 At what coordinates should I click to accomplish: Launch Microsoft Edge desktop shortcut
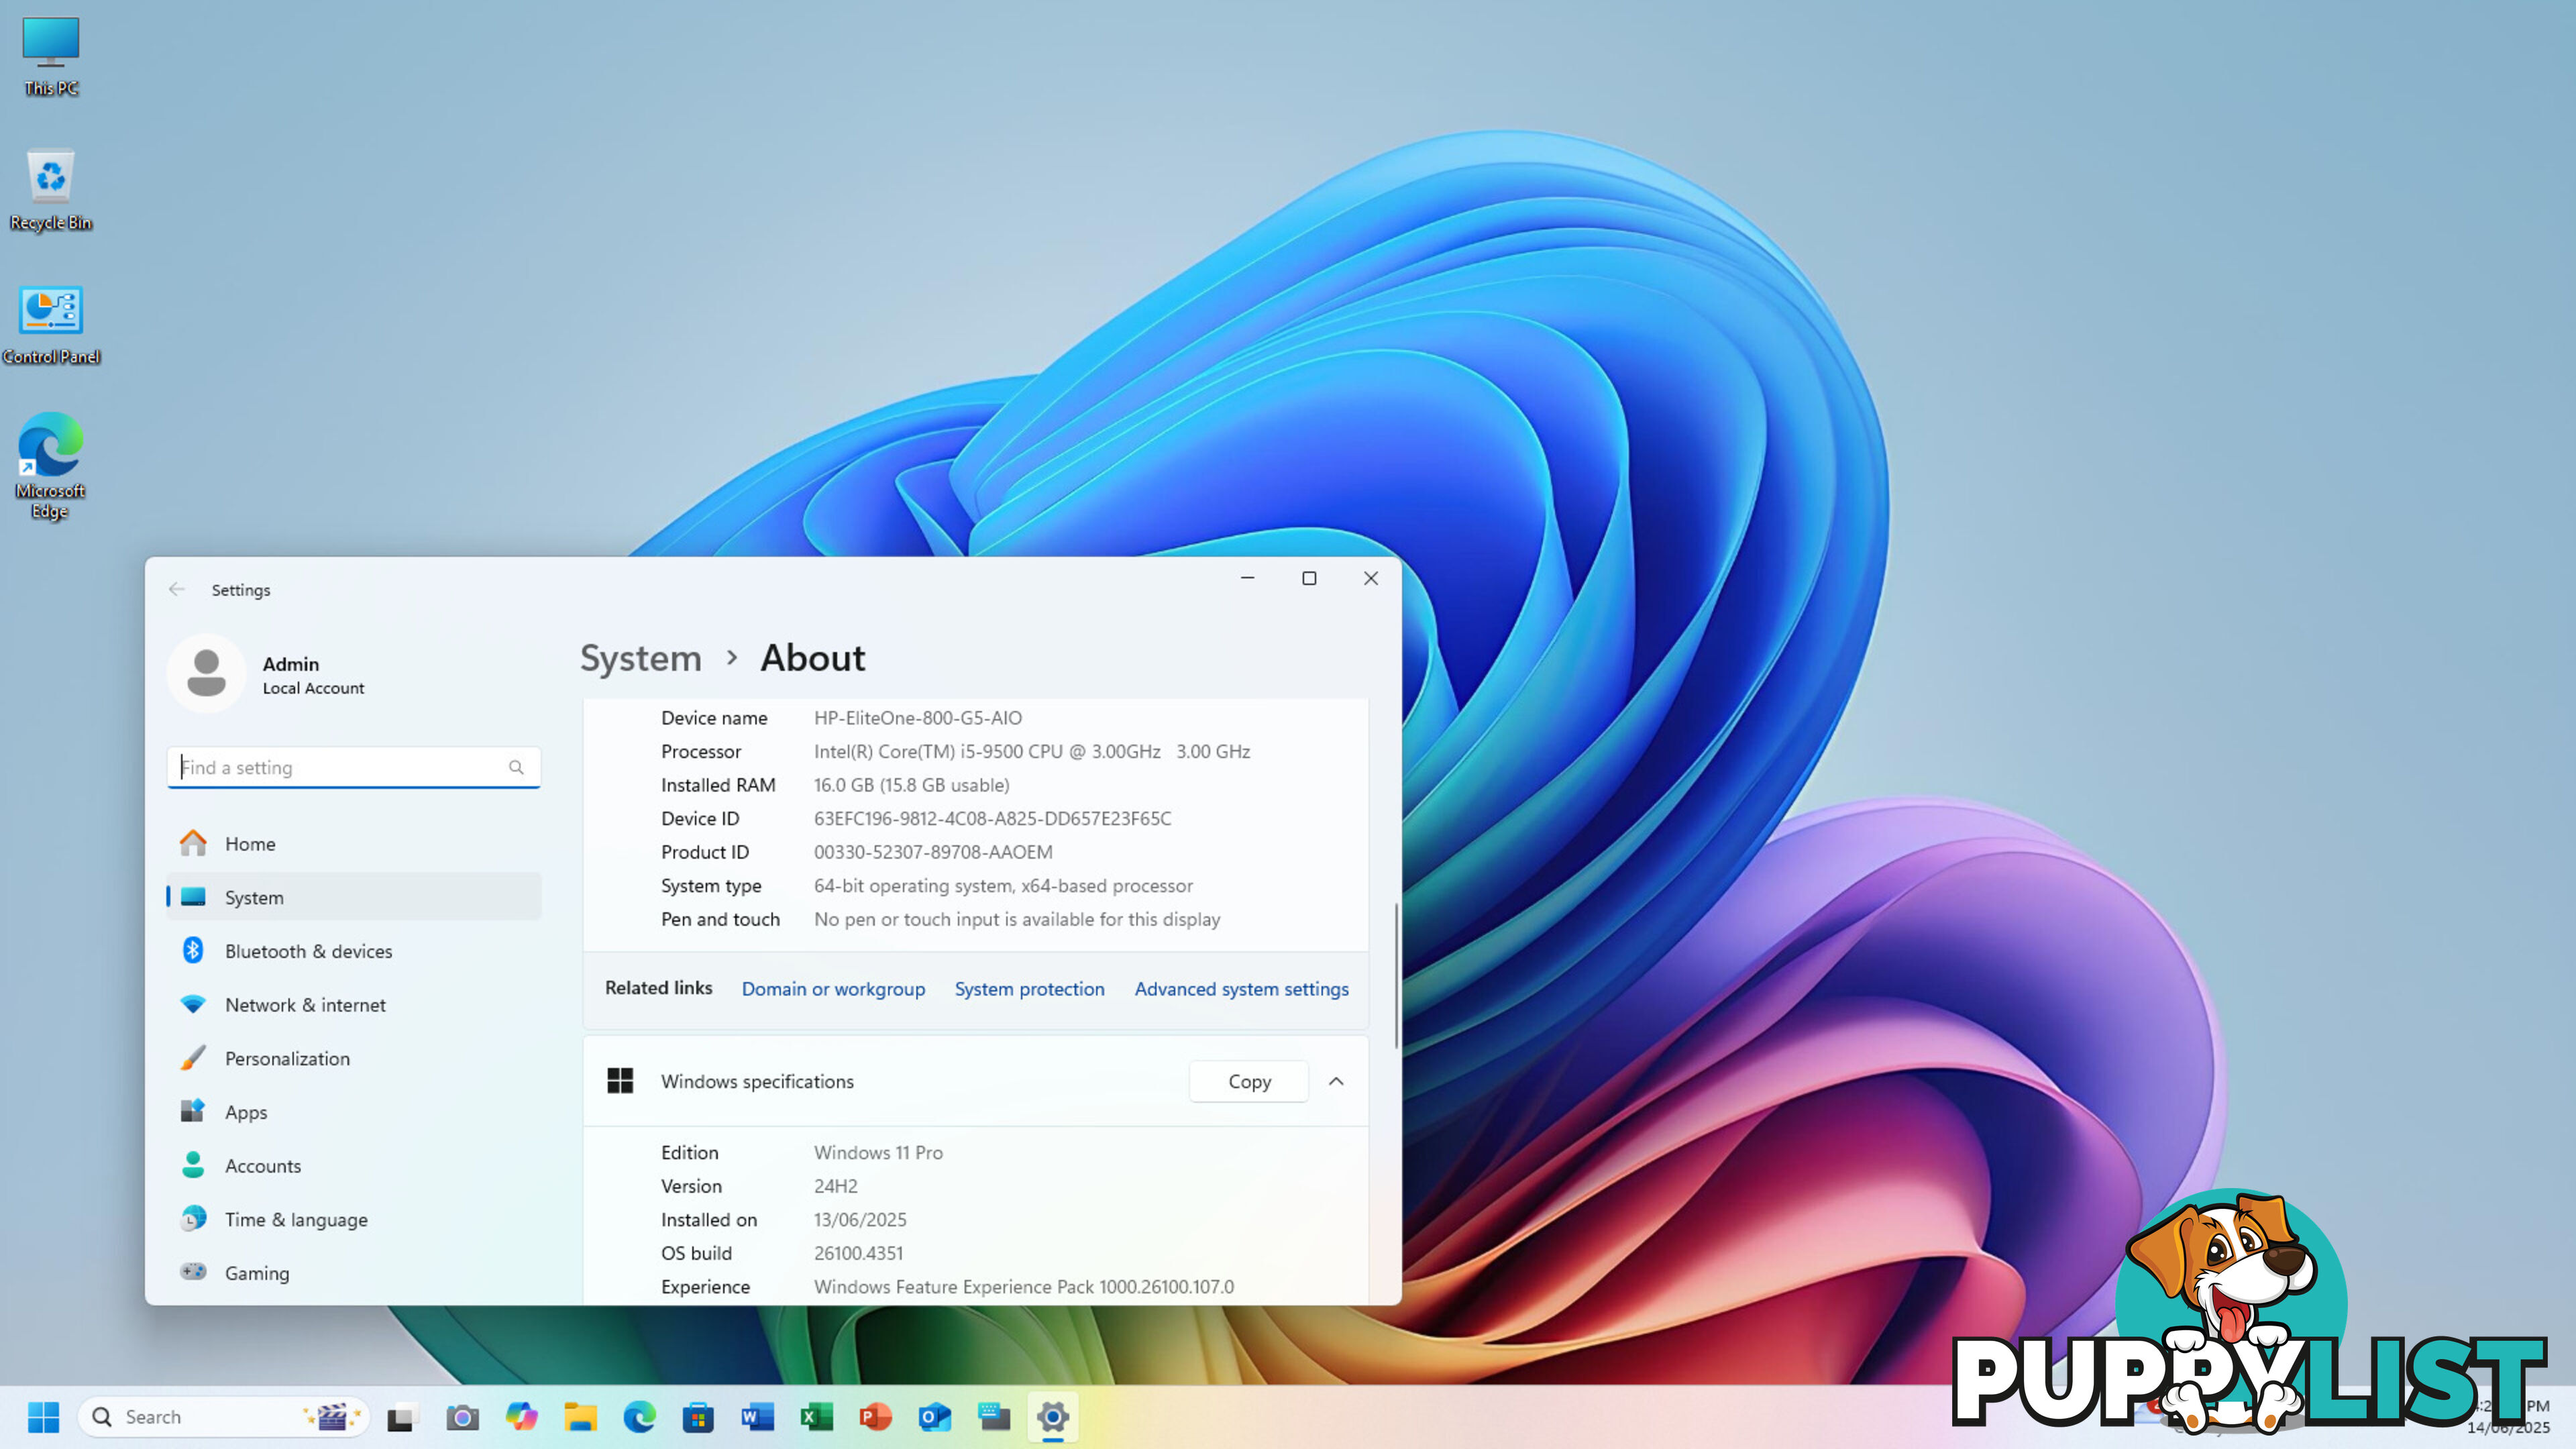click(50, 465)
